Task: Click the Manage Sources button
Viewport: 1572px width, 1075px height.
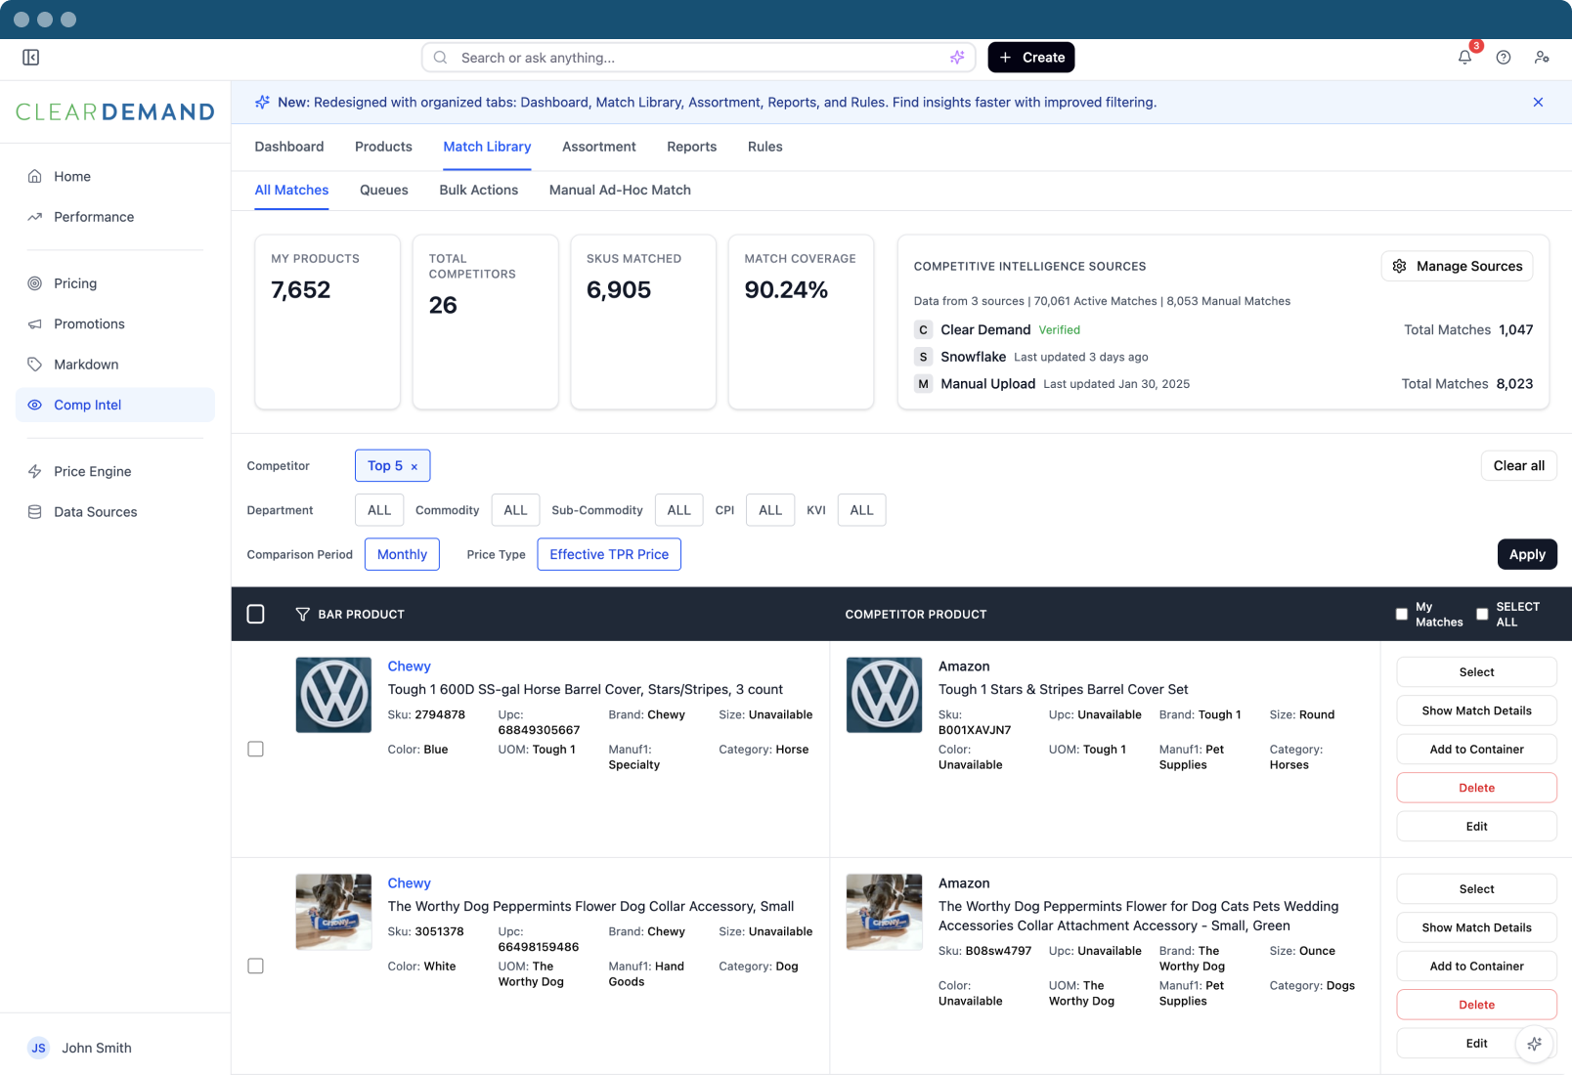Action: tap(1457, 266)
